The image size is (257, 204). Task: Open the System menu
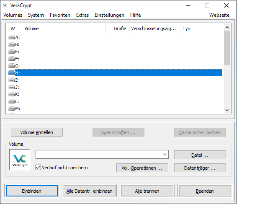click(36, 15)
